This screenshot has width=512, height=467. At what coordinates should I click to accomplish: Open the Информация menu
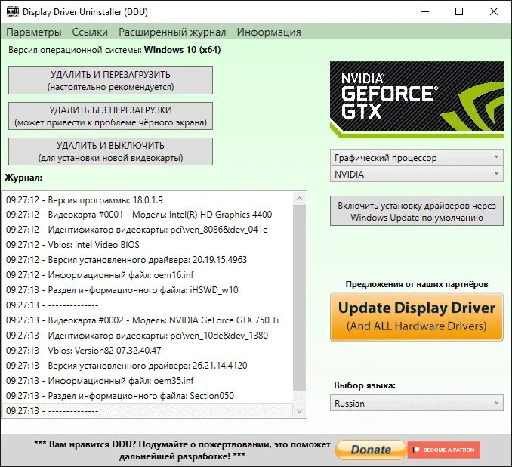coord(269,32)
